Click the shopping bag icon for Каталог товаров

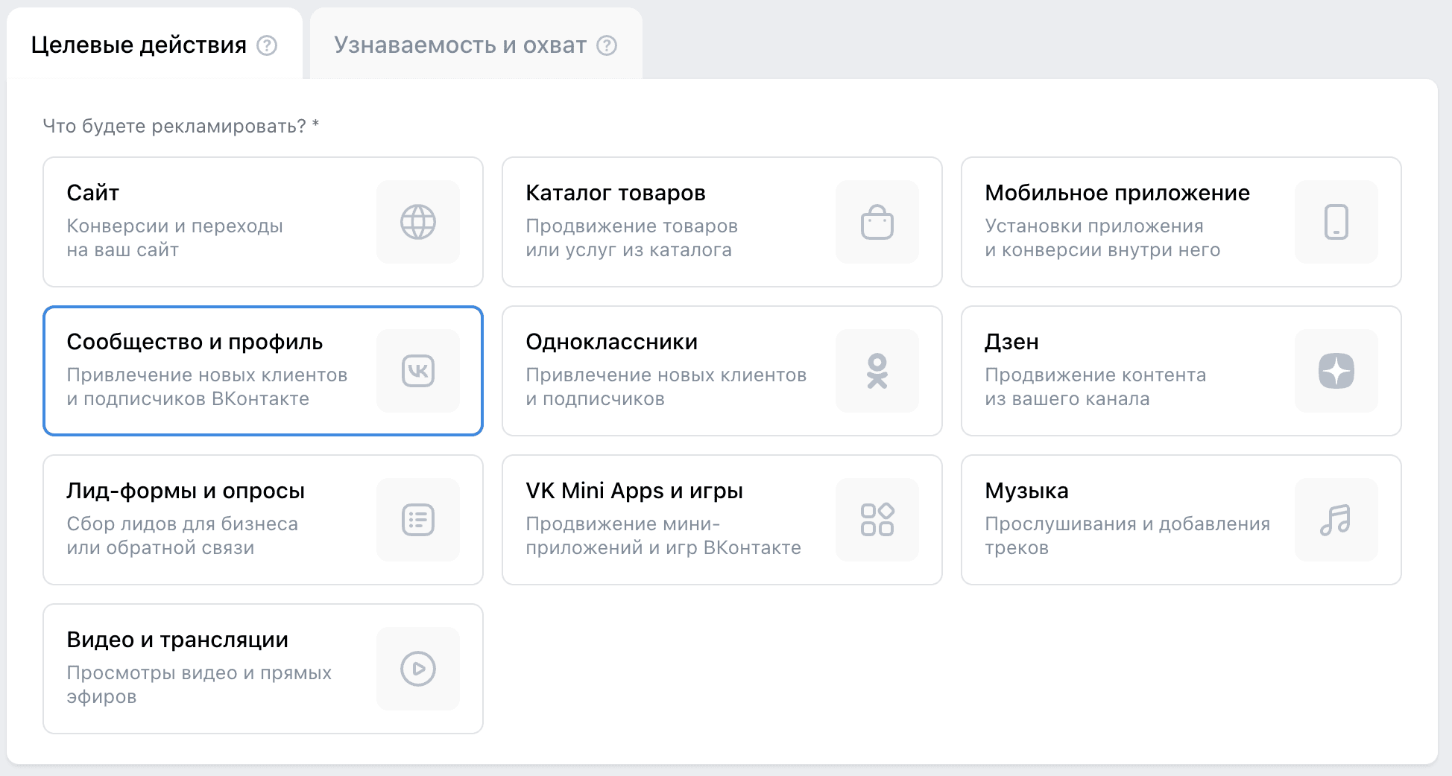pyautogui.click(x=877, y=222)
